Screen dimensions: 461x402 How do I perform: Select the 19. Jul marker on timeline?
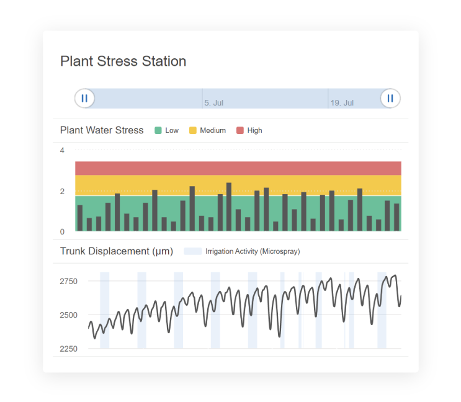pos(342,103)
